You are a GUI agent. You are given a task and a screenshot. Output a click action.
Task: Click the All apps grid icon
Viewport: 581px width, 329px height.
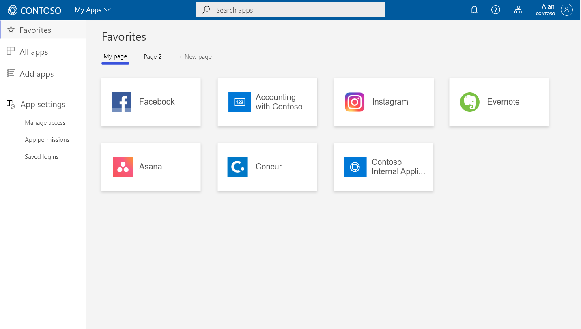(x=11, y=51)
